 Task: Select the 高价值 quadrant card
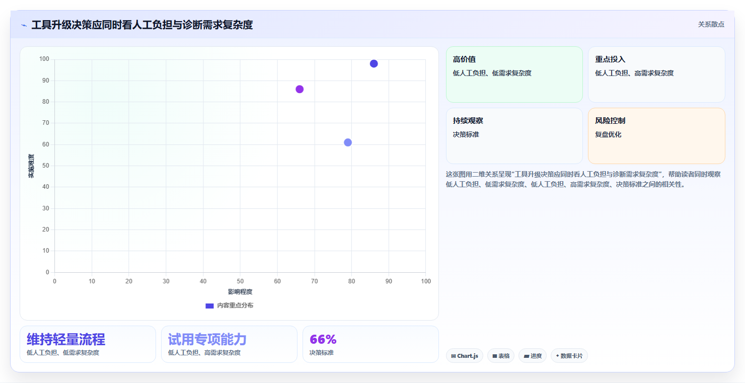[514, 74]
